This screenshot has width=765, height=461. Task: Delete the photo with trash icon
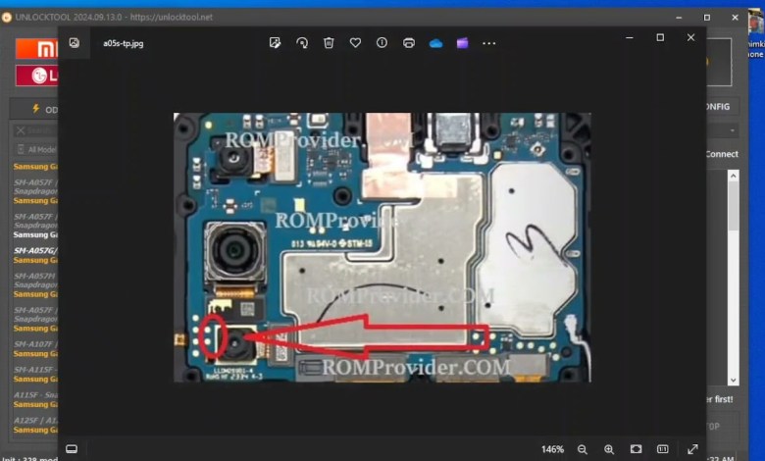329,43
